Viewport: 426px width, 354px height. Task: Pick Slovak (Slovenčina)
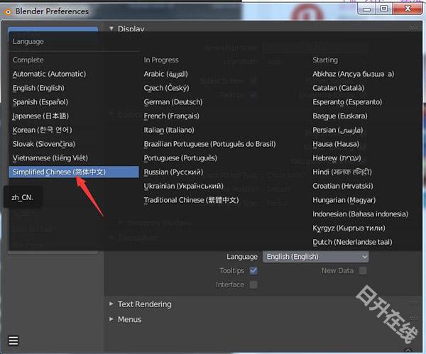[44, 144]
